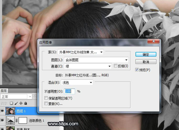This screenshot has height=130, width=179.
Task: Click the 不透明度 opacity input field
Action: (70, 91)
